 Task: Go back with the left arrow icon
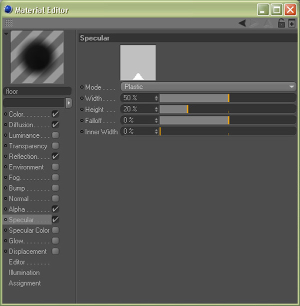coord(242,23)
